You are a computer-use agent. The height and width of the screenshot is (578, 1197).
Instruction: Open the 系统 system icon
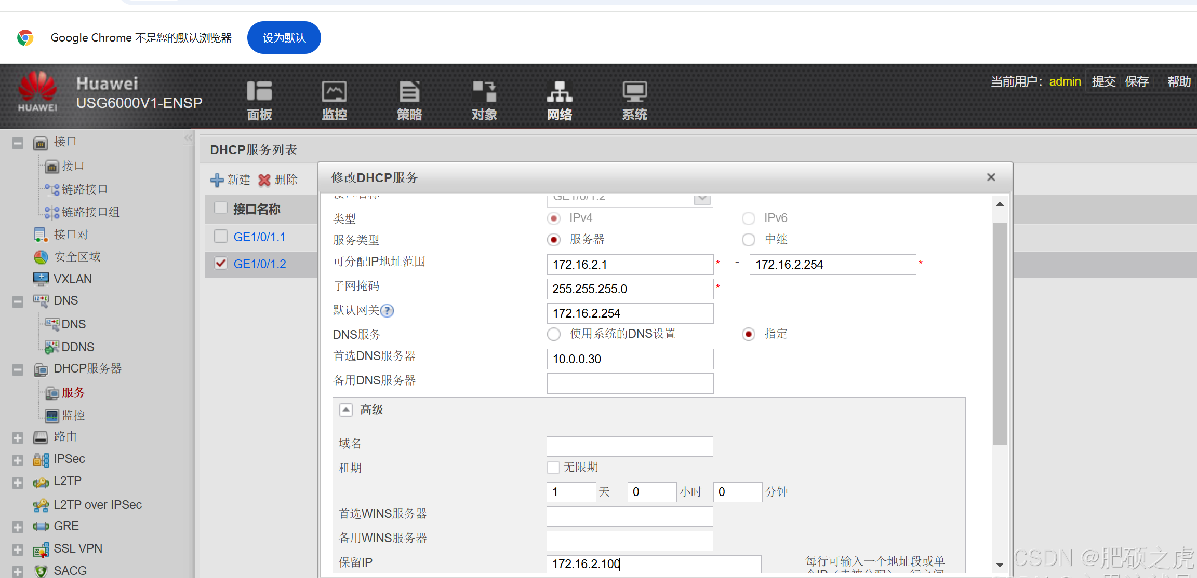[634, 92]
